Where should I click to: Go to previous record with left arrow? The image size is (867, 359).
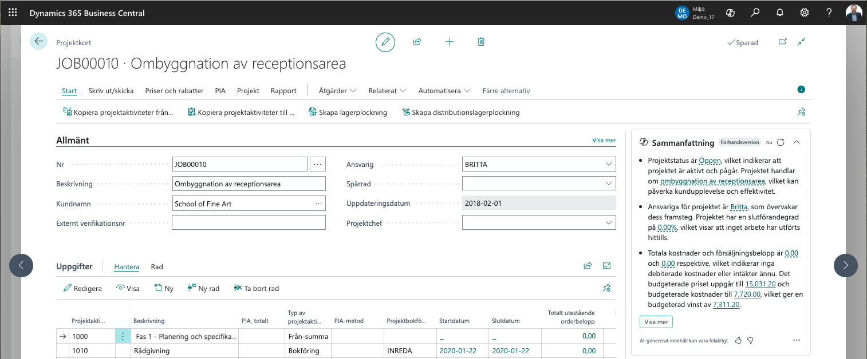[x=21, y=265]
